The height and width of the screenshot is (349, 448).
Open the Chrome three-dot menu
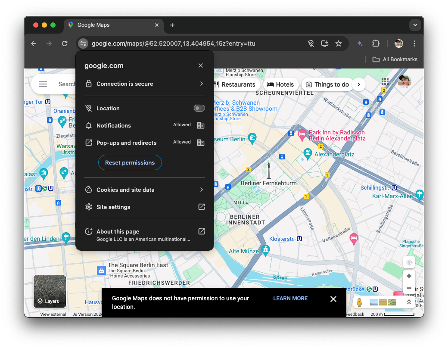point(414,44)
